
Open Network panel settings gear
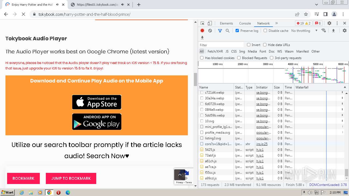coord(345,31)
